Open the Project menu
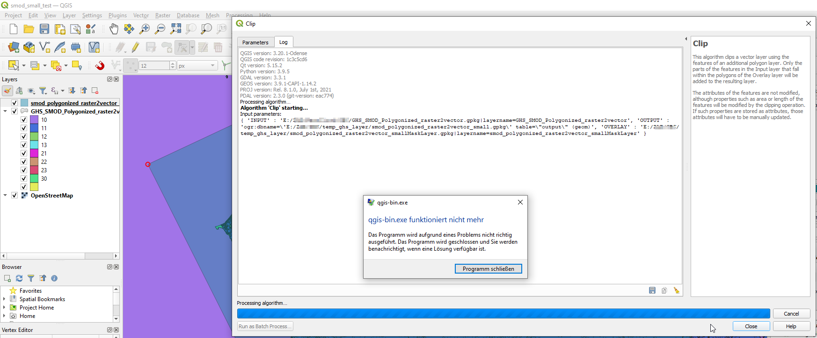This screenshot has height=338, width=817. [x=13, y=15]
